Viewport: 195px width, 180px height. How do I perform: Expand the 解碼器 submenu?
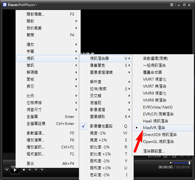coord(48,72)
